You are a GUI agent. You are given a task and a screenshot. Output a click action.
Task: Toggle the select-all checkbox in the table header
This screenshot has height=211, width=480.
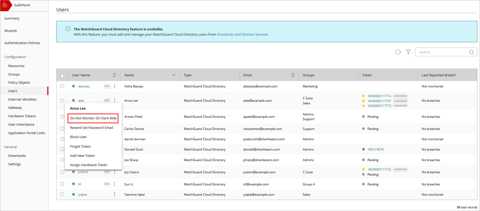coord(62,75)
